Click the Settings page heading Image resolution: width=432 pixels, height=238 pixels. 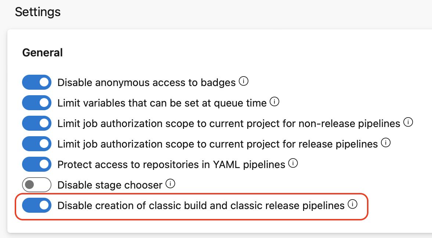click(x=38, y=12)
